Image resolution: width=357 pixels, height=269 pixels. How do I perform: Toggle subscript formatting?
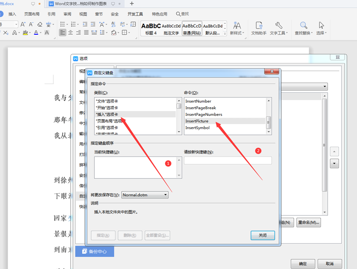coord(6,32)
